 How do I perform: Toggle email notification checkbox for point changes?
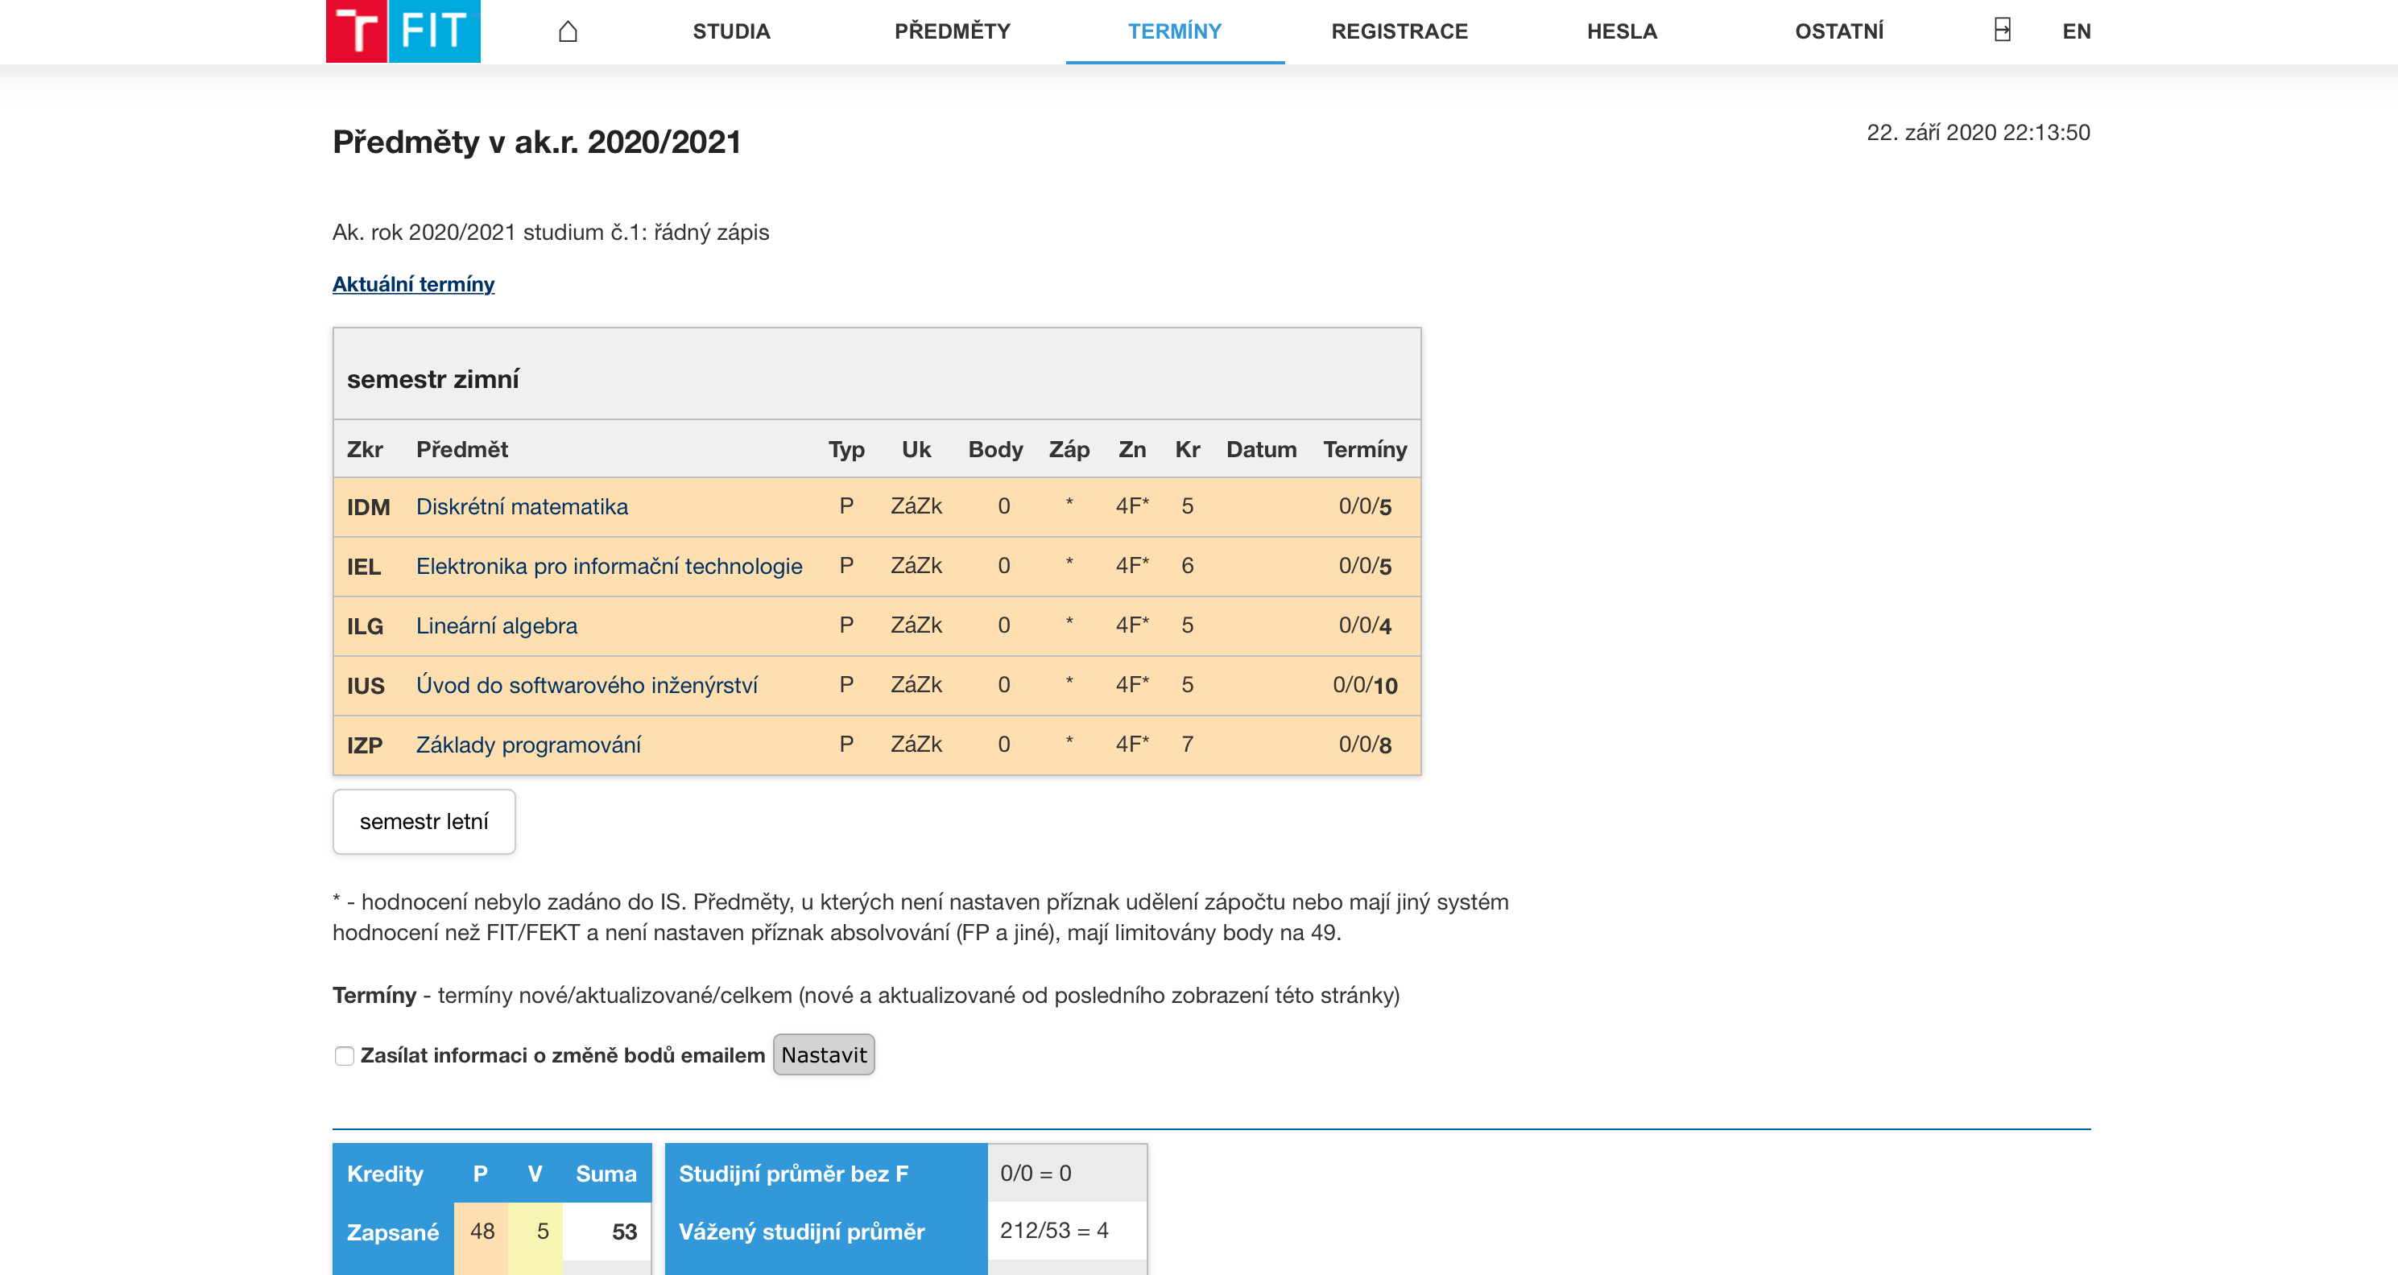[345, 1055]
